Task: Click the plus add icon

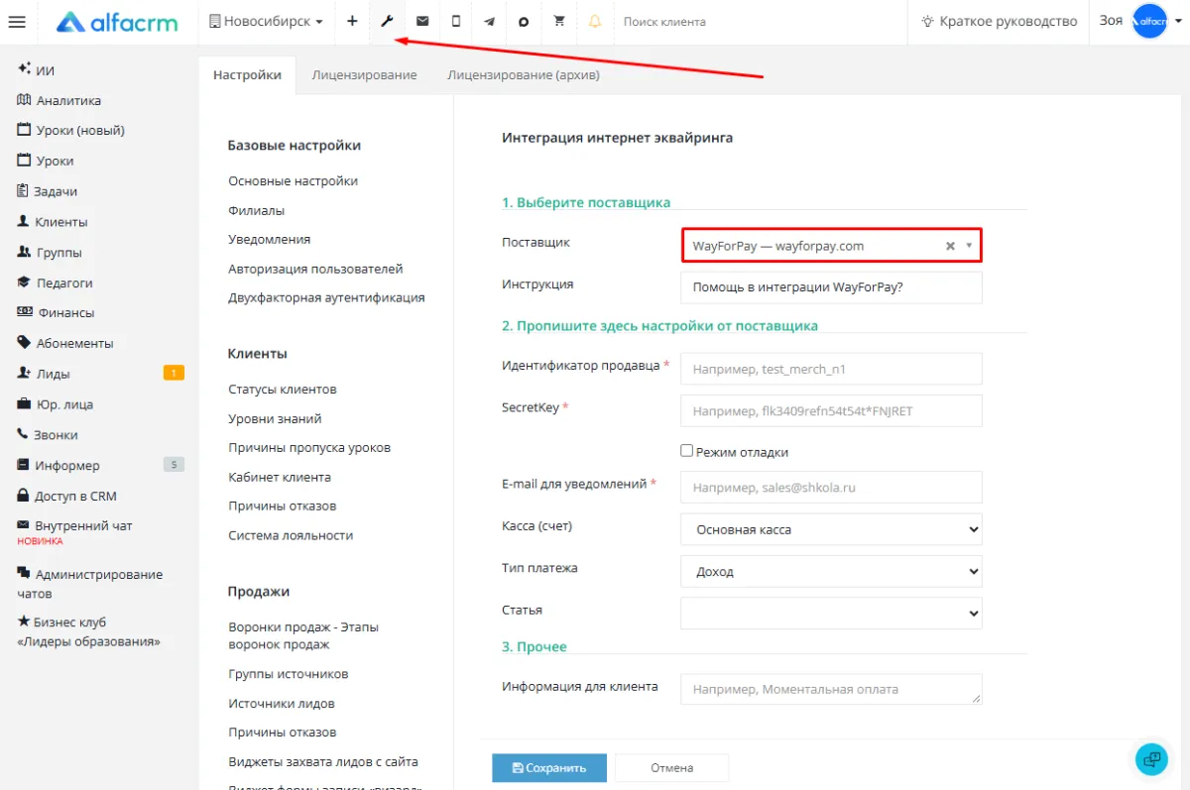Action: [x=352, y=21]
